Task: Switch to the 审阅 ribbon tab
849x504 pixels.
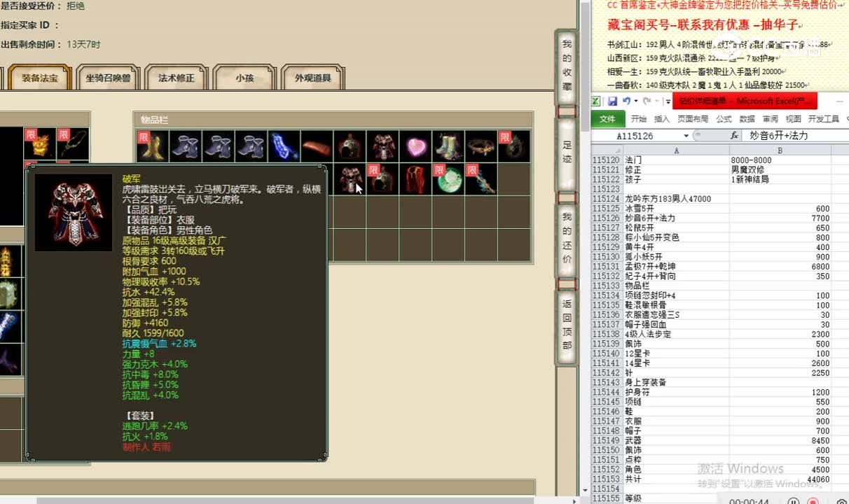Action: click(x=771, y=119)
